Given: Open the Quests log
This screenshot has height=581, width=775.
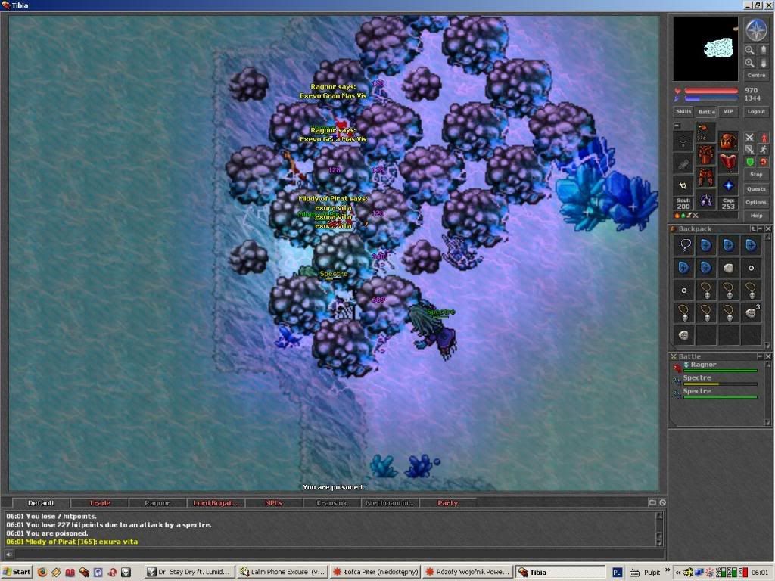Looking at the screenshot, I should click(x=756, y=188).
